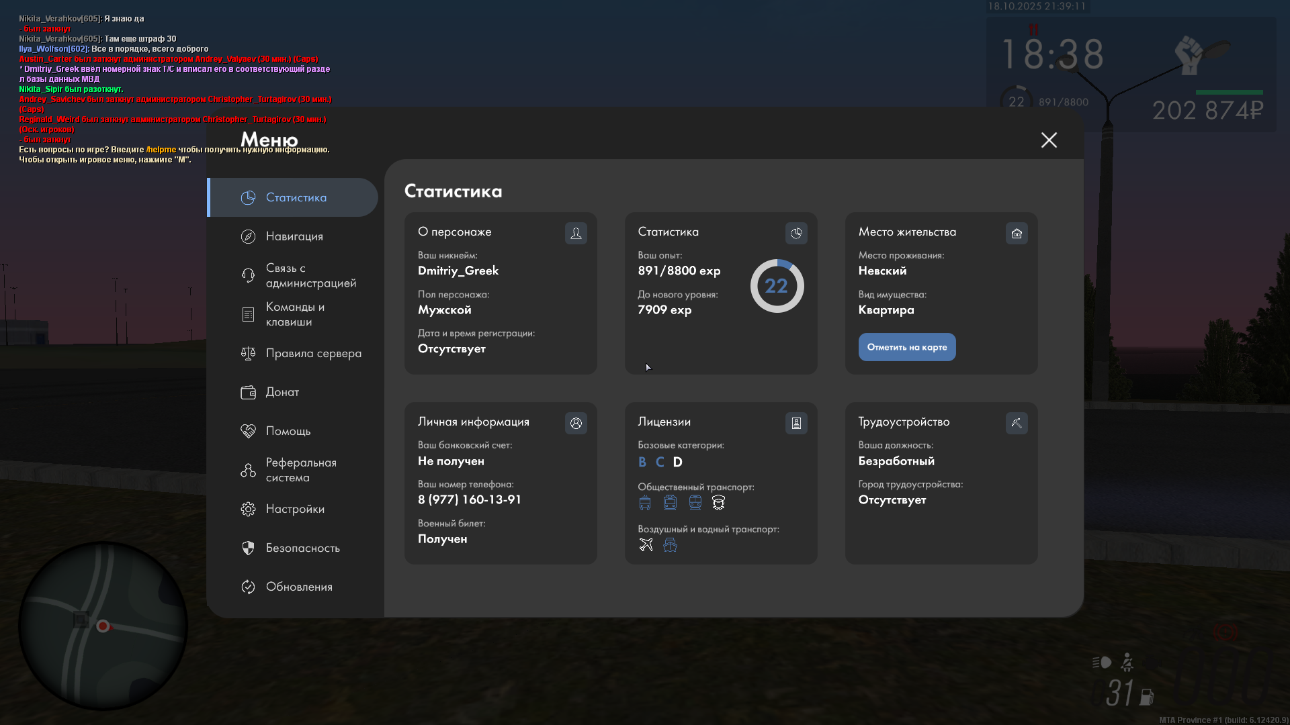Click the pie chart icon in Статистика card
Viewport: 1290px width, 725px height.
click(x=796, y=233)
